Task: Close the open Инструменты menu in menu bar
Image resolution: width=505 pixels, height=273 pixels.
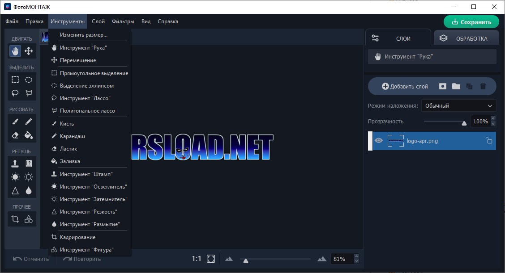Action: (x=68, y=21)
